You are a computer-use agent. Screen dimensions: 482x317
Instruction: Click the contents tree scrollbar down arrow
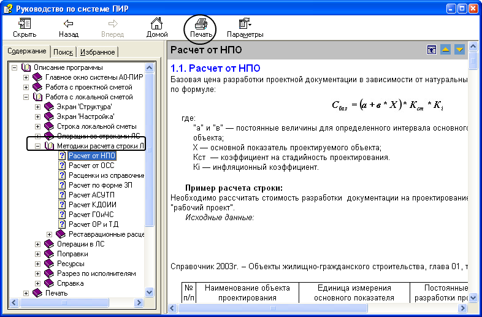pyautogui.click(x=149, y=292)
